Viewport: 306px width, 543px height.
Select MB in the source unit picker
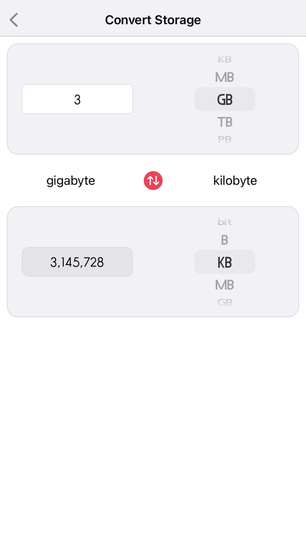[225, 77]
